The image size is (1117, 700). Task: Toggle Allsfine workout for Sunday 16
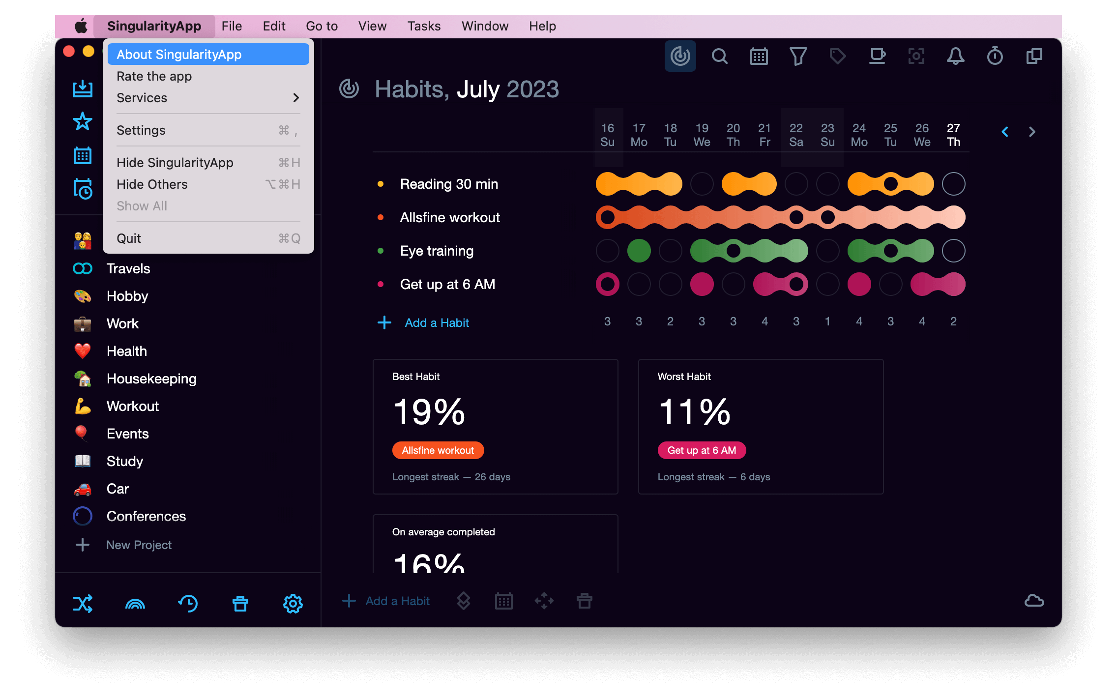click(608, 217)
